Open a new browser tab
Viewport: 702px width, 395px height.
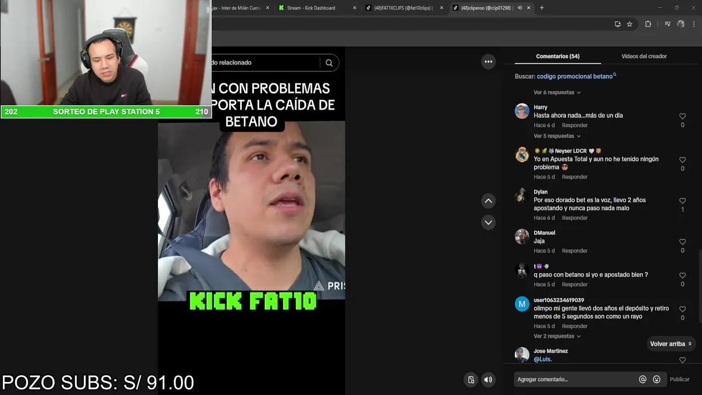click(x=542, y=8)
